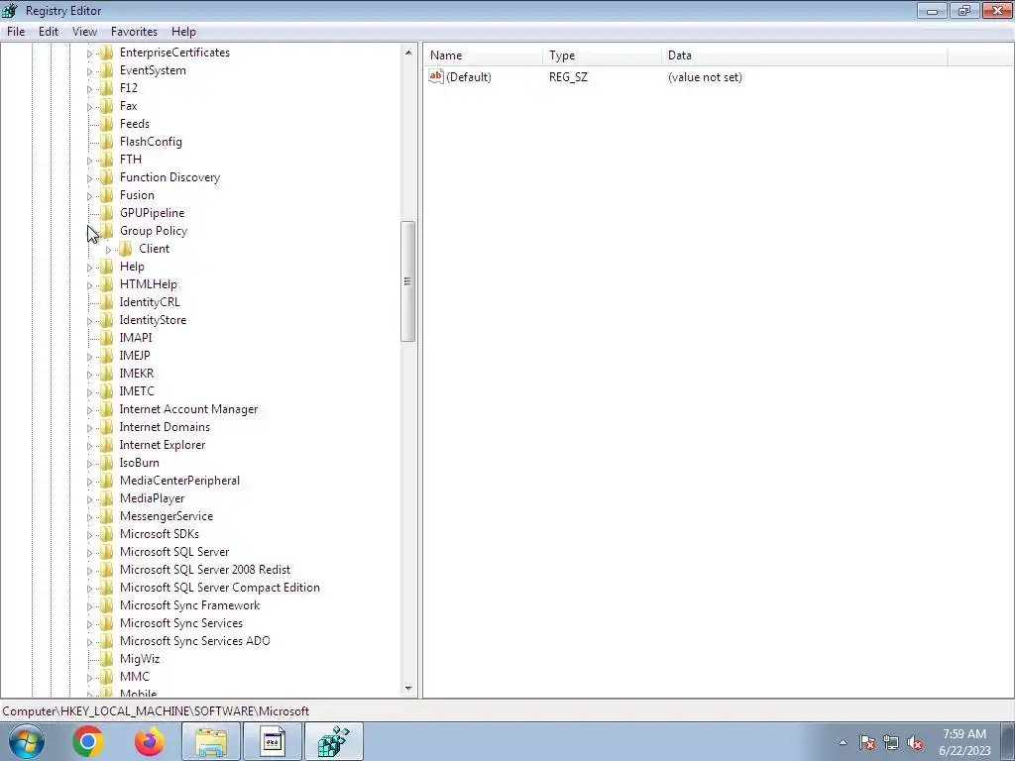Expand the EventSystem key

click(x=89, y=71)
